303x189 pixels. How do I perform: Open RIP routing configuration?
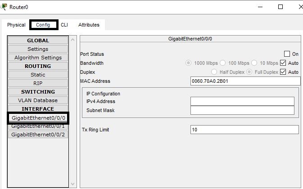click(38, 83)
